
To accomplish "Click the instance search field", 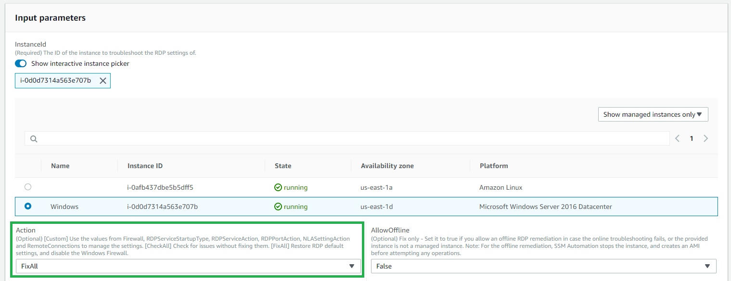I will 347,138.
